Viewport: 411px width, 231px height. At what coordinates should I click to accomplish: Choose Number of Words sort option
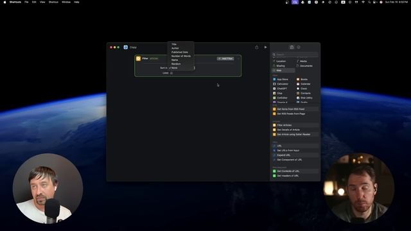[181, 56]
